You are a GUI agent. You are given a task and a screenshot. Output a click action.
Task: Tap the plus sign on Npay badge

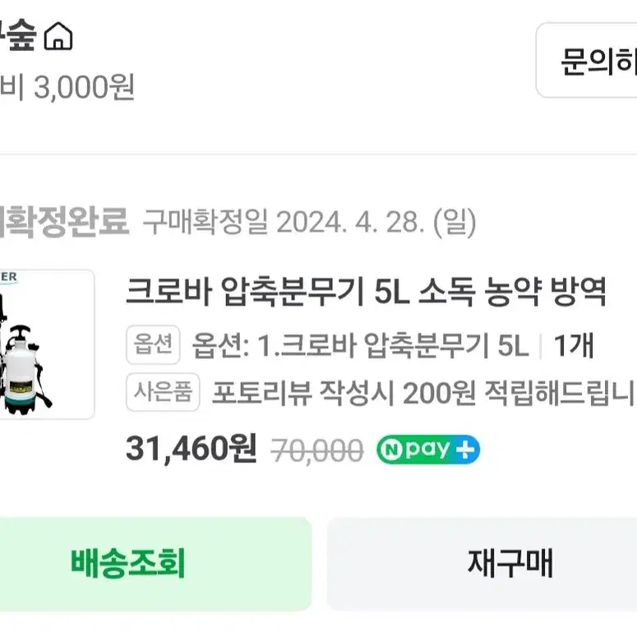[x=465, y=450]
